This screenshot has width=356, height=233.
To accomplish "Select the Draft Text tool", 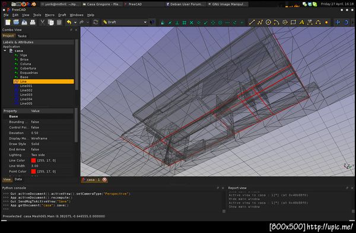I will [x=301, y=22].
